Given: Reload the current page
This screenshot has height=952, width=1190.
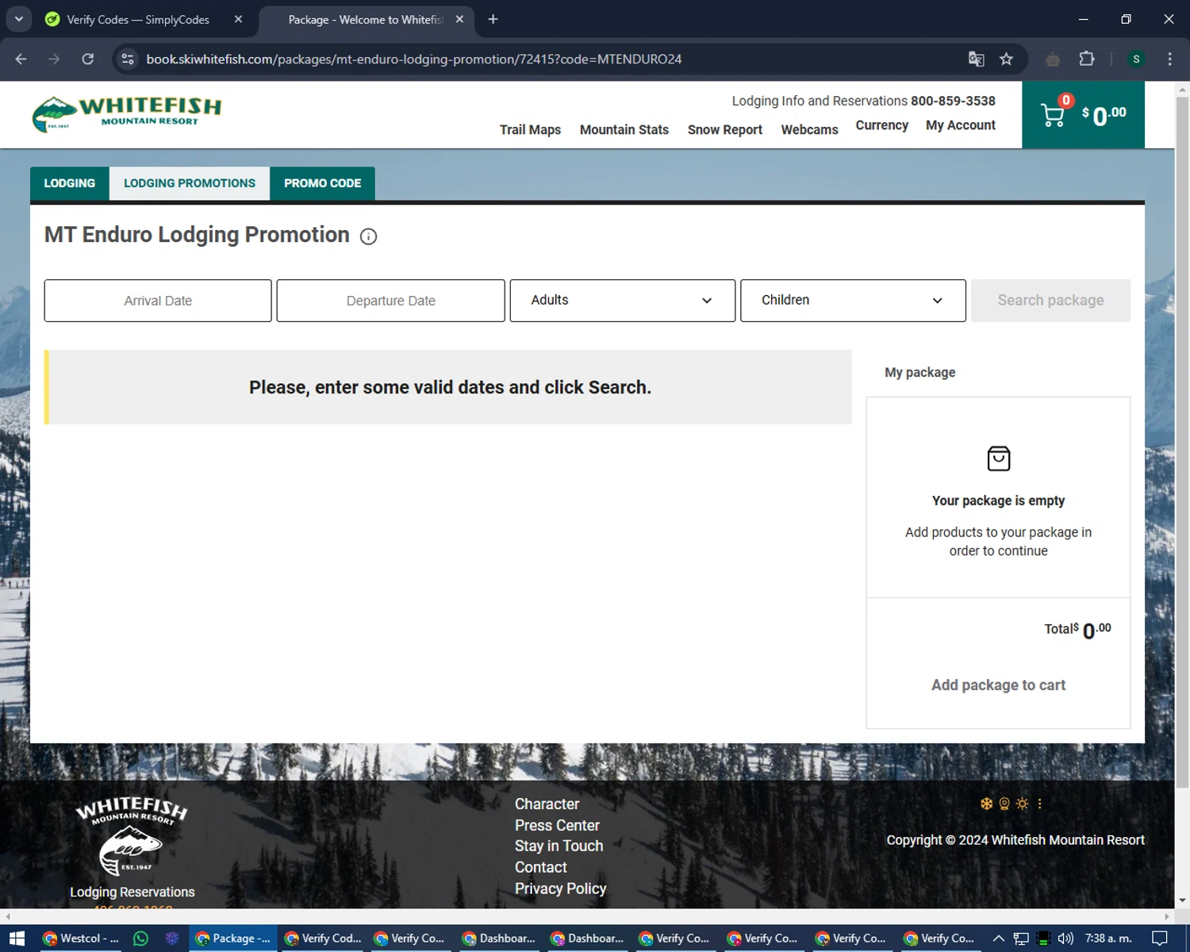Looking at the screenshot, I should 87,59.
